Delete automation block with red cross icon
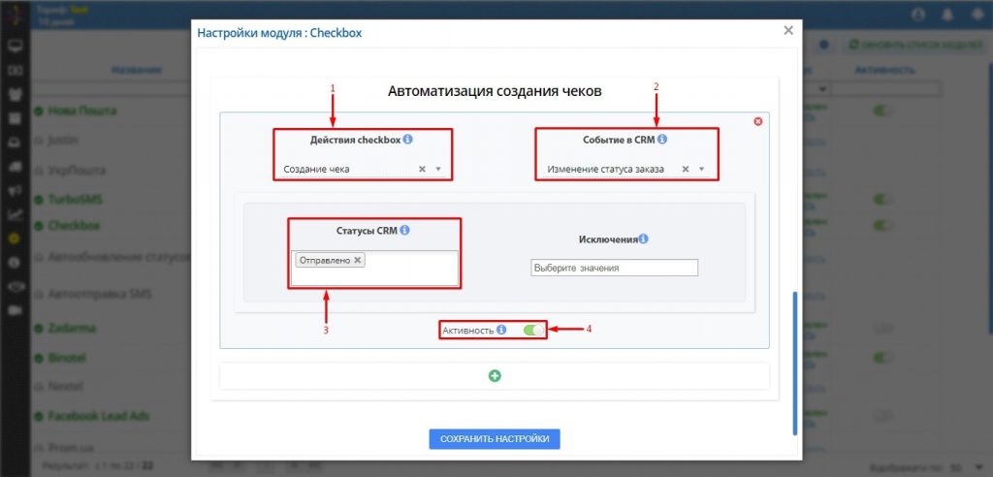 757,121
